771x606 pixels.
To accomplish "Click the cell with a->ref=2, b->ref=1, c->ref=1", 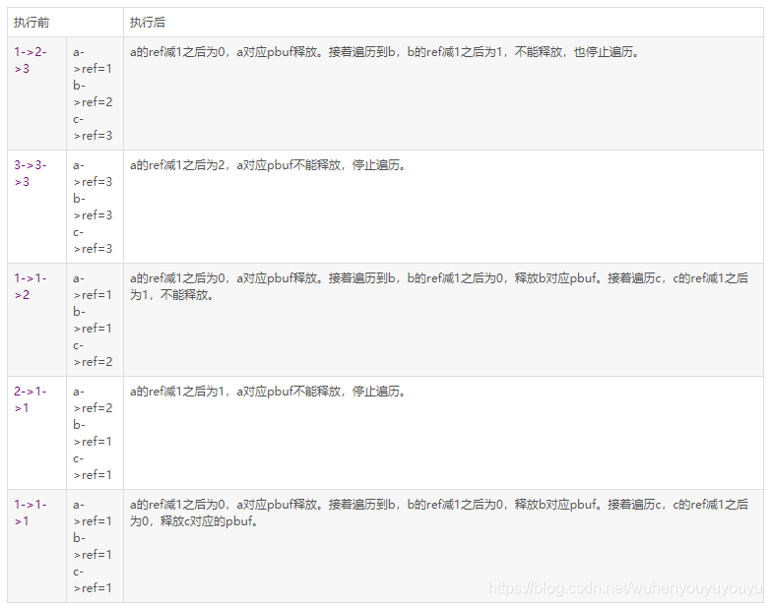I will [95, 433].
